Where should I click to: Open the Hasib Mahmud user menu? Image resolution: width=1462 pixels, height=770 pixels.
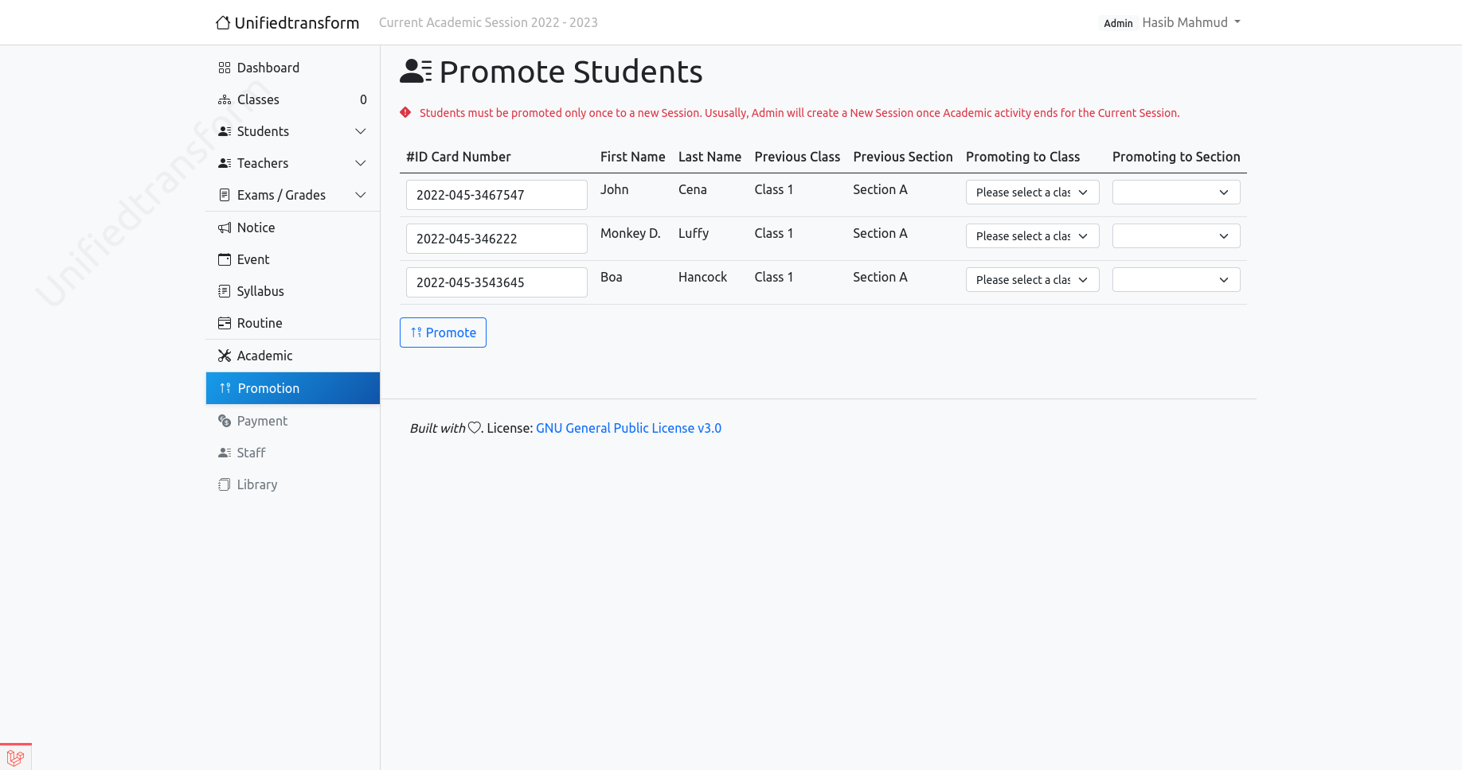coord(1191,22)
